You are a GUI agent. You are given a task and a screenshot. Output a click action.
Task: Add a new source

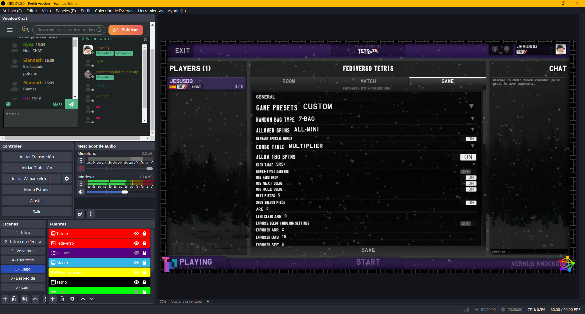(53, 299)
